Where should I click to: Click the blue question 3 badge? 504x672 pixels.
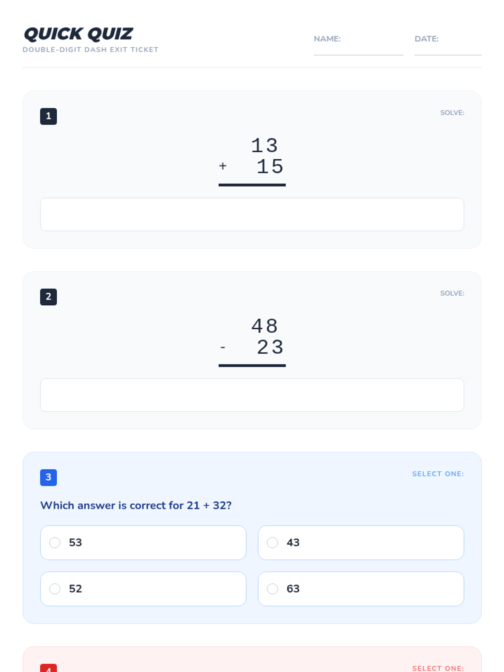click(x=48, y=478)
